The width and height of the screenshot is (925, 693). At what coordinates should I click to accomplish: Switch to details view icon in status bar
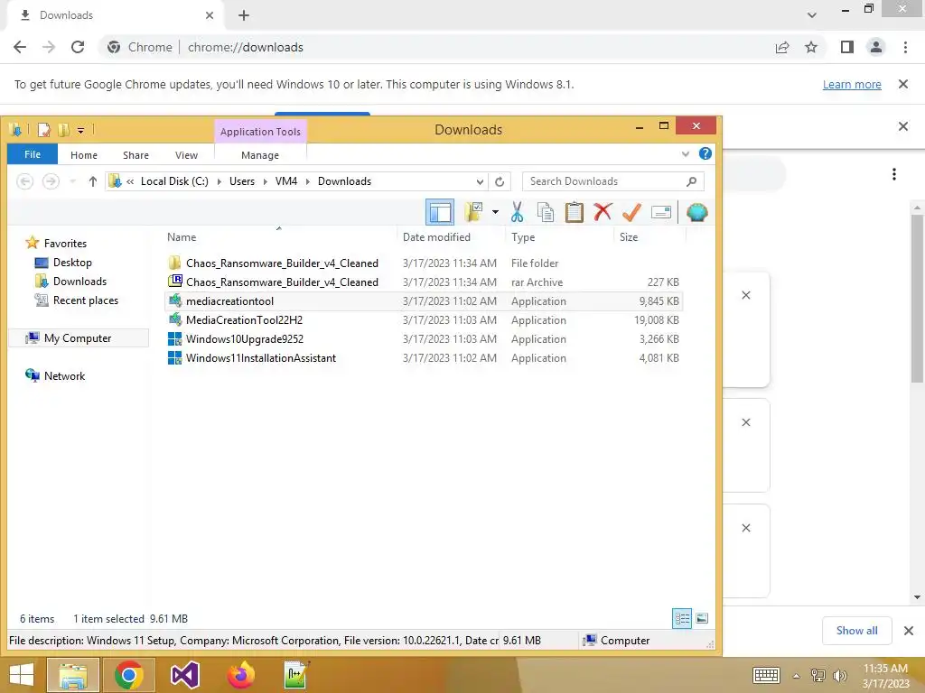coord(682,618)
